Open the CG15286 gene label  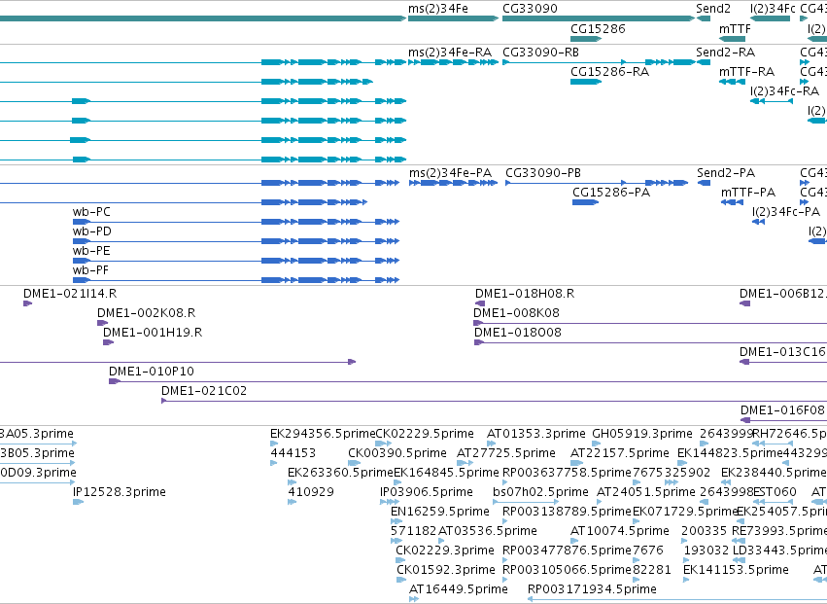tap(598, 28)
